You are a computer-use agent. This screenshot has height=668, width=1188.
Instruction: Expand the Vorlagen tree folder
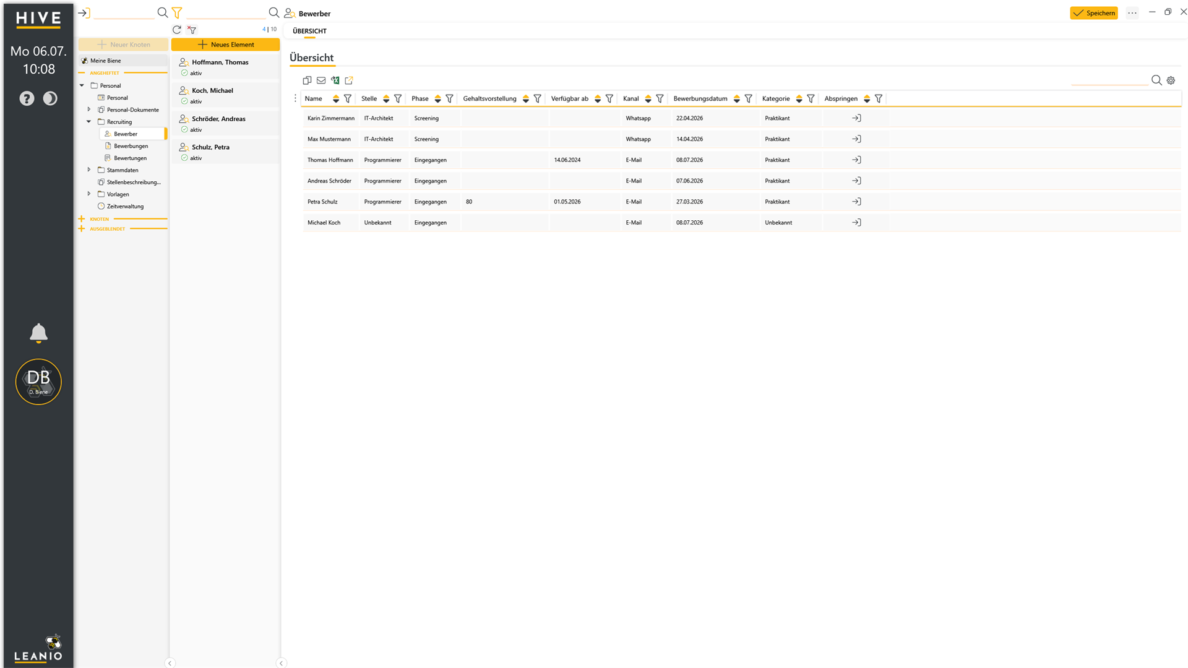pyautogui.click(x=89, y=194)
